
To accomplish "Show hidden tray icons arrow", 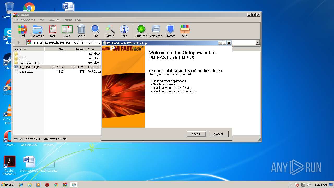I will point(291,185).
